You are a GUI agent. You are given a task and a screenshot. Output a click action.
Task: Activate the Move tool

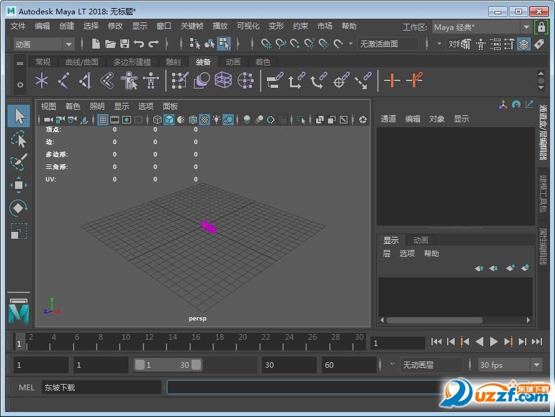click(19, 185)
